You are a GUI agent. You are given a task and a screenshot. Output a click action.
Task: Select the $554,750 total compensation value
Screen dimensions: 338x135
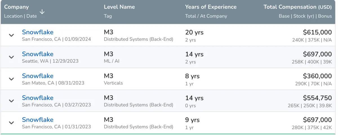tap(317, 98)
